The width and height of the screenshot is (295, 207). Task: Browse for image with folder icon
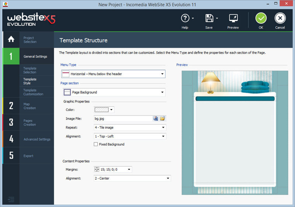point(163,119)
